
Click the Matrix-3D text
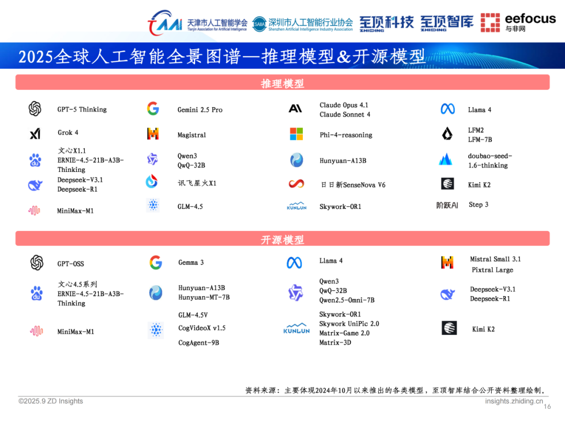tap(335, 343)
